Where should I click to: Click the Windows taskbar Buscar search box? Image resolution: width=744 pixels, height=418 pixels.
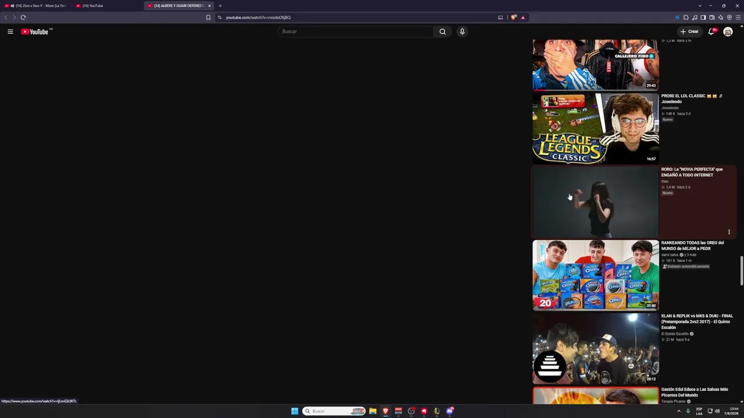click(334, 411)
